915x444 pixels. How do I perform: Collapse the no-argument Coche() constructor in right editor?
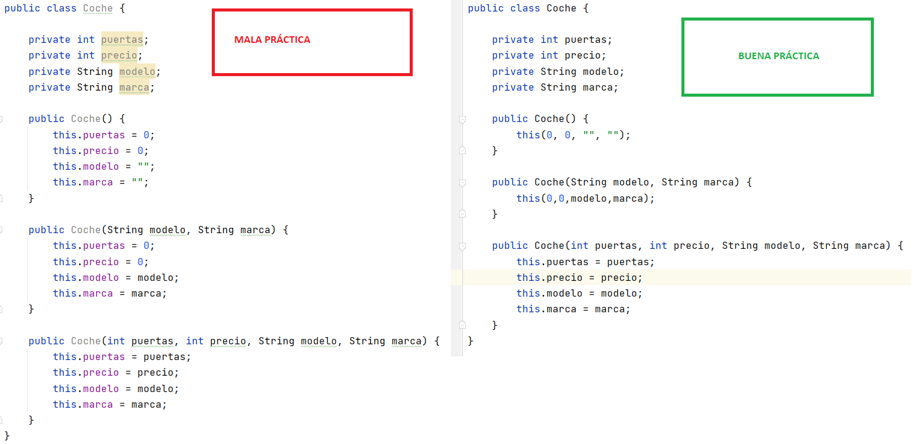[462, 120]
